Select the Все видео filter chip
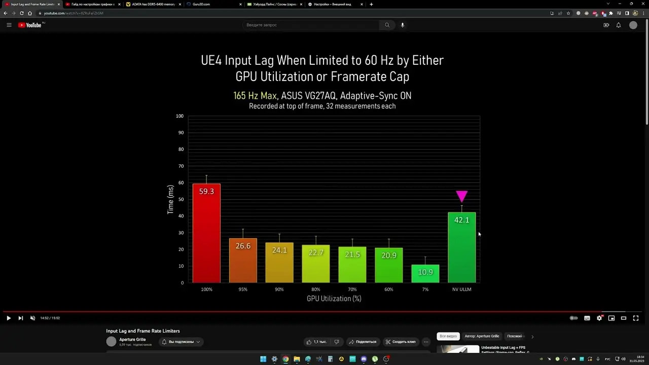The height and width of the screenshot is (365, 649). click(x=448, y=336)
